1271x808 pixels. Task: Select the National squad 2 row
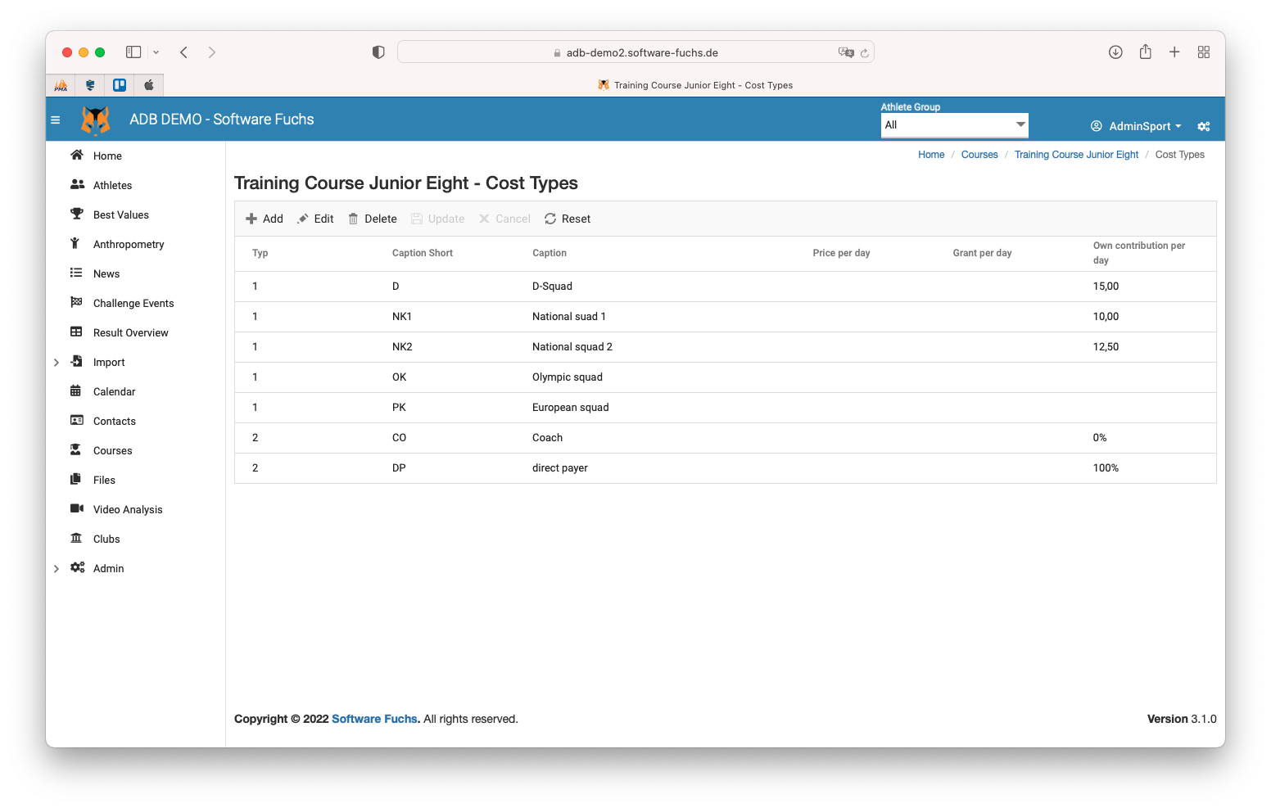click(x=725, y=347)
